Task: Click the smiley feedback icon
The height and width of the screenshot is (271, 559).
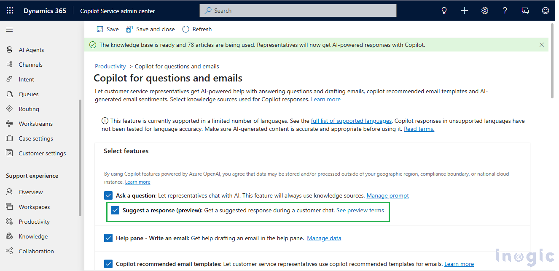Action: (x=546, y=11)
